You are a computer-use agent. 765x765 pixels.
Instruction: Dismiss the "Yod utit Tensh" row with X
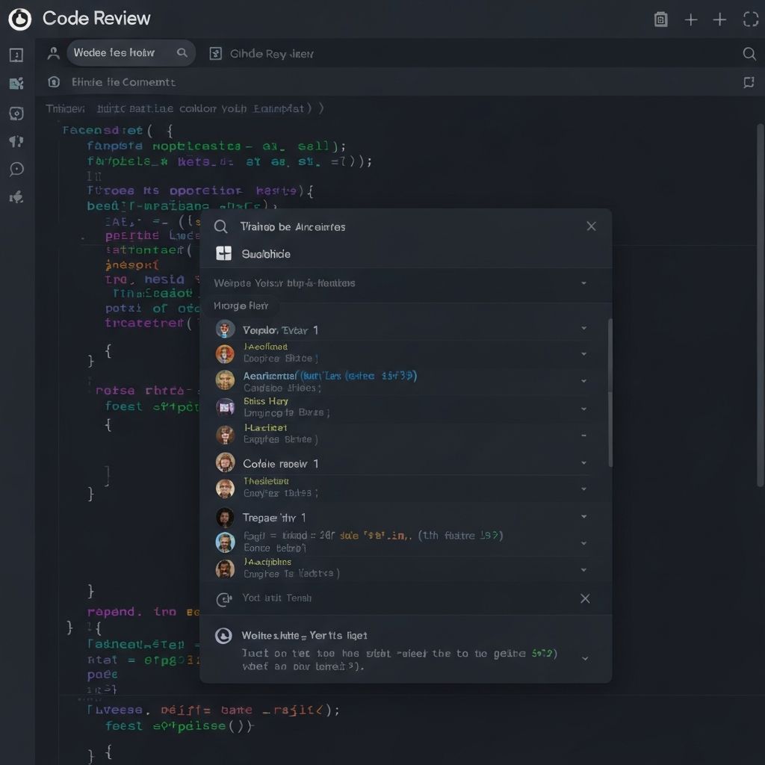[x=585, y=598]
